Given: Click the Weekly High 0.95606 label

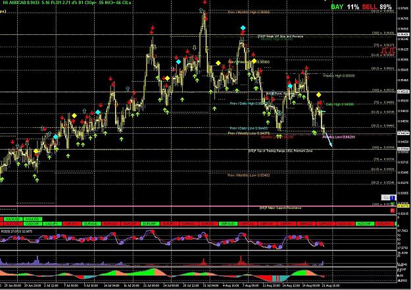Looking at the screenshot, I should tap(339, 76).
